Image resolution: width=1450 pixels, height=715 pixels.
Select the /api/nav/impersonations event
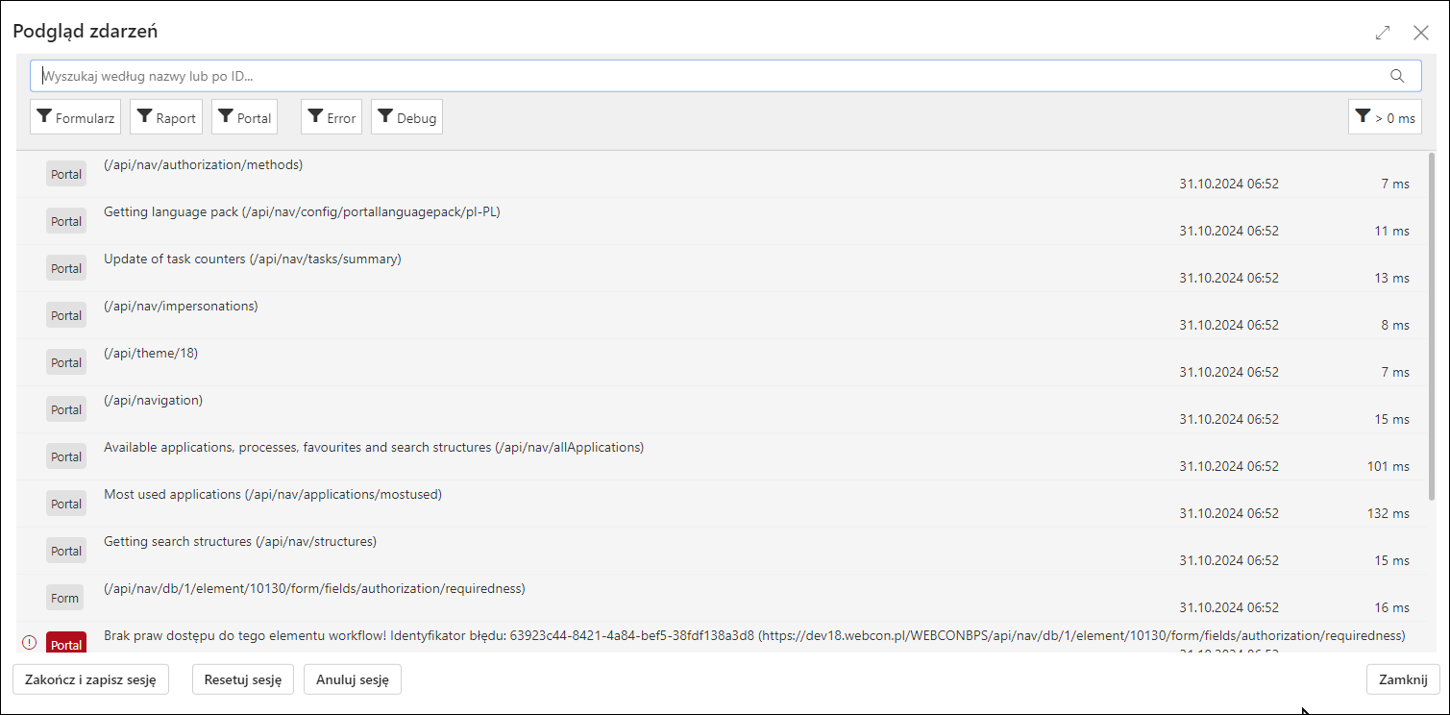721,315
